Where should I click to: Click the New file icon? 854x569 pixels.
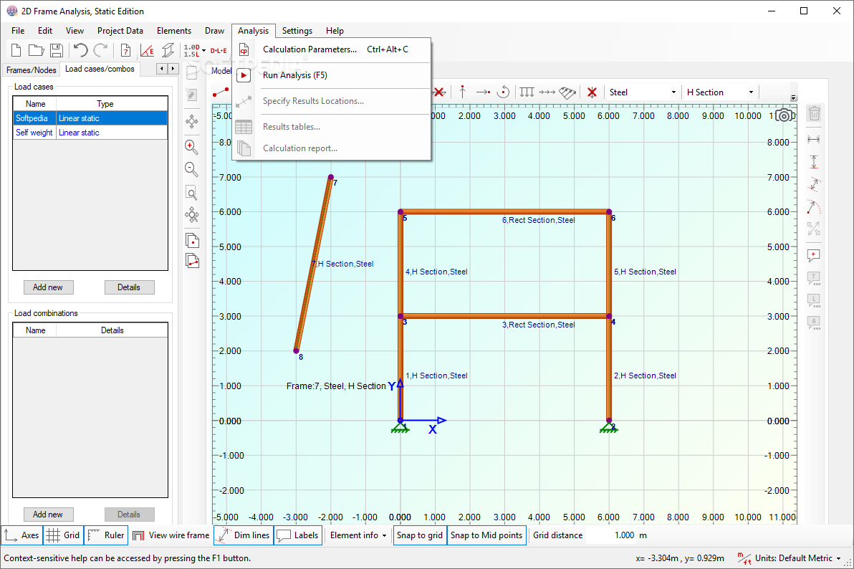click(16, 50)
